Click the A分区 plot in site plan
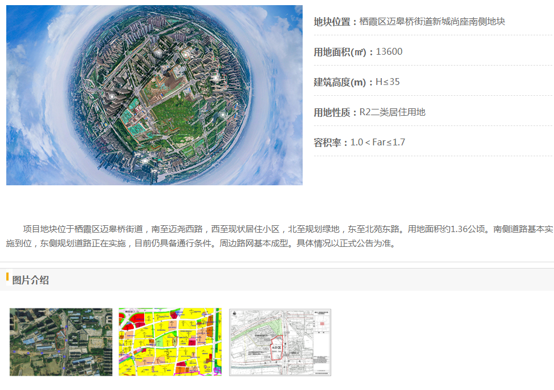 pos(276,348)
